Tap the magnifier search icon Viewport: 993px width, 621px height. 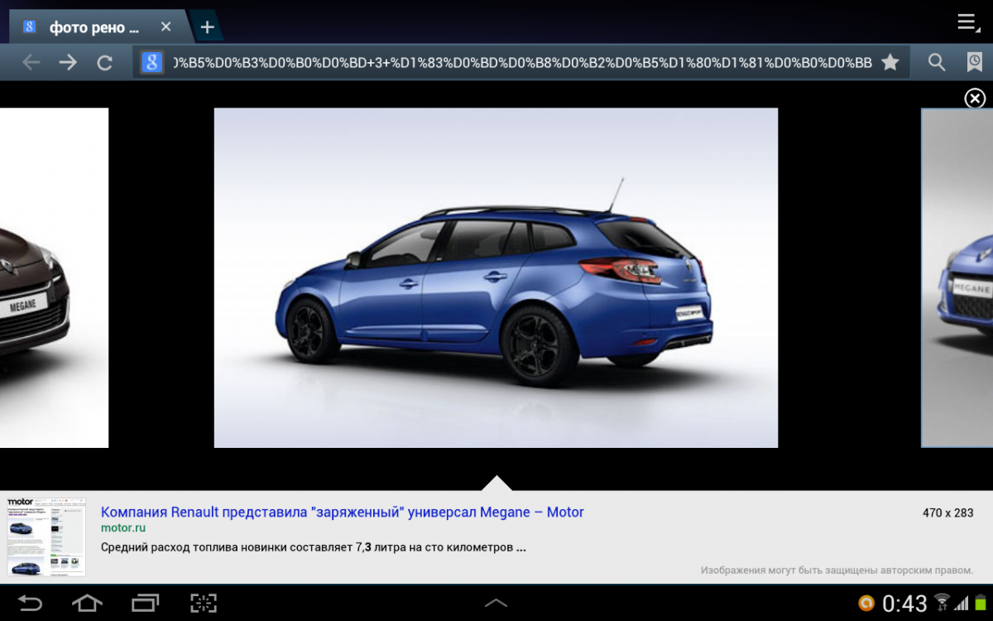click(936, 62)
